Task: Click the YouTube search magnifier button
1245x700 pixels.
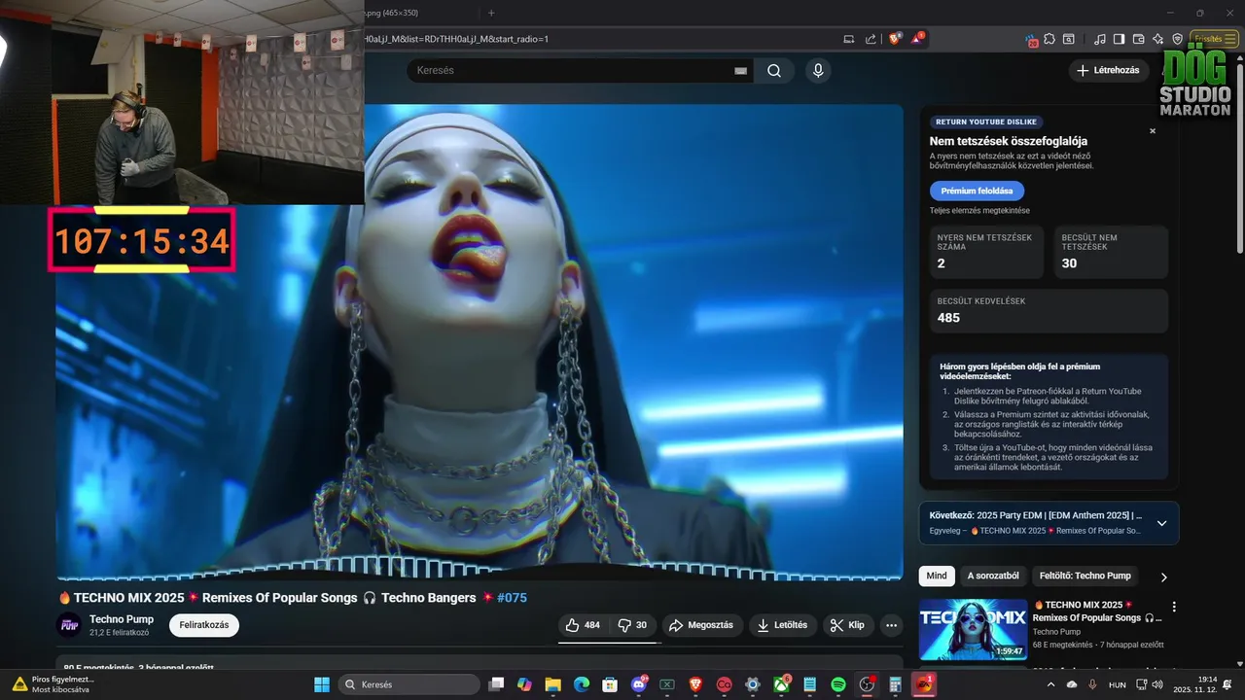Action: [x=774, y=70]
